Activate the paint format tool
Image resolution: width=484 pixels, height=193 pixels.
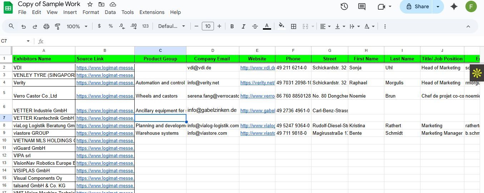[58, 26]
